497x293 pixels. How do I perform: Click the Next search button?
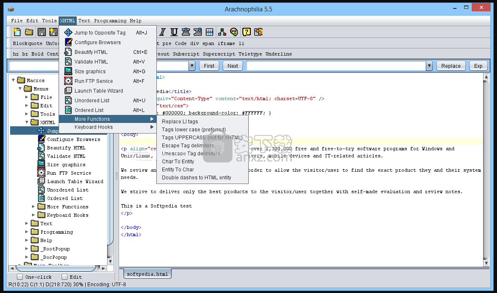(233, 66)
